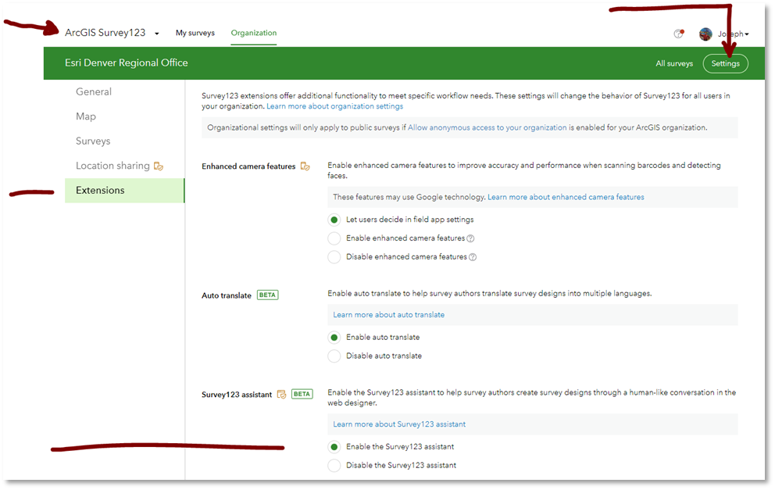Click the ArcGIS Survey123 title text

pyautogui.click(x=105, y=33)
